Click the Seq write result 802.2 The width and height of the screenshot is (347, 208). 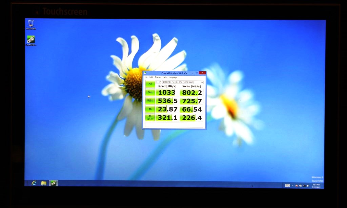click(192, 92)
